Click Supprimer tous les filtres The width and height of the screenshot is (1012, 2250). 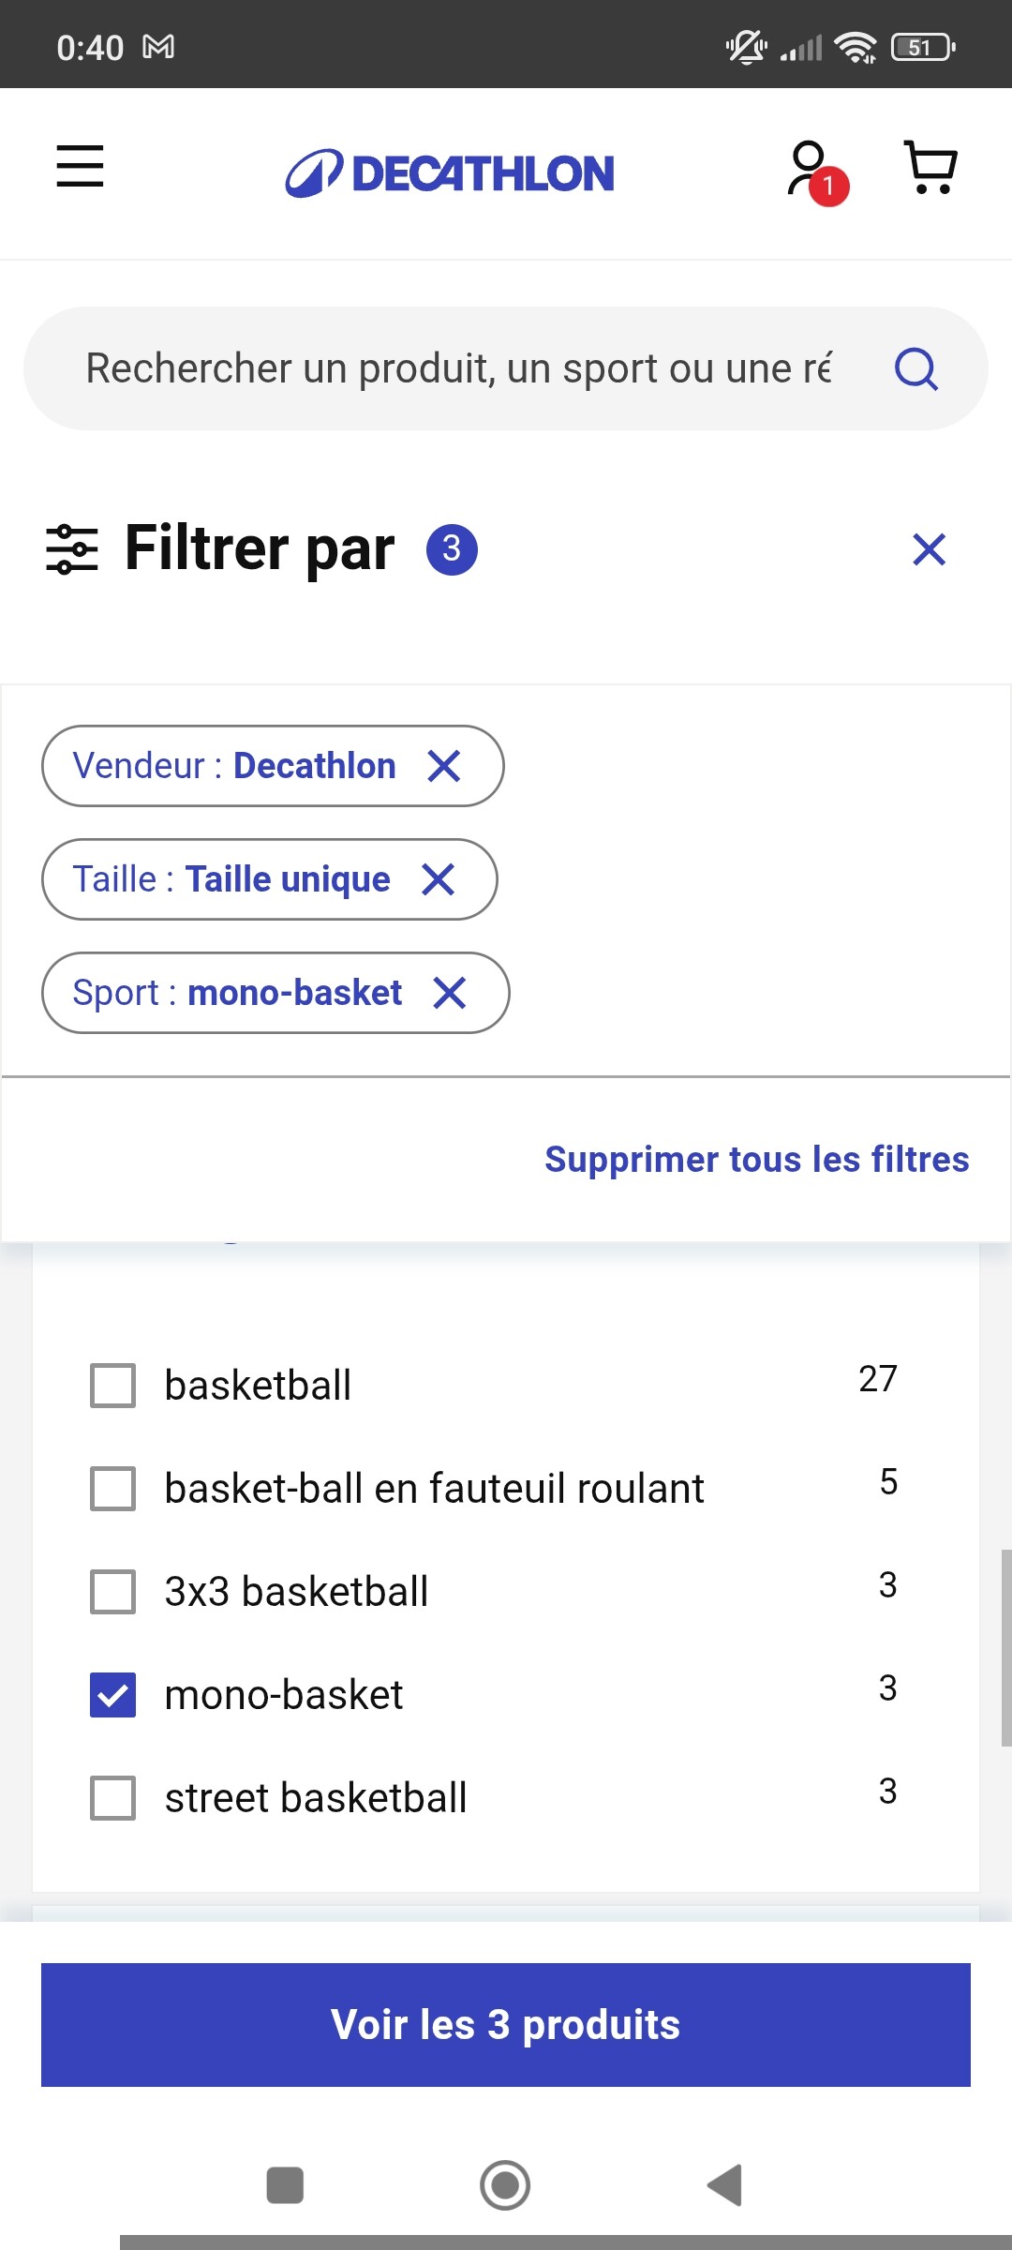[x=756, y=1160]
